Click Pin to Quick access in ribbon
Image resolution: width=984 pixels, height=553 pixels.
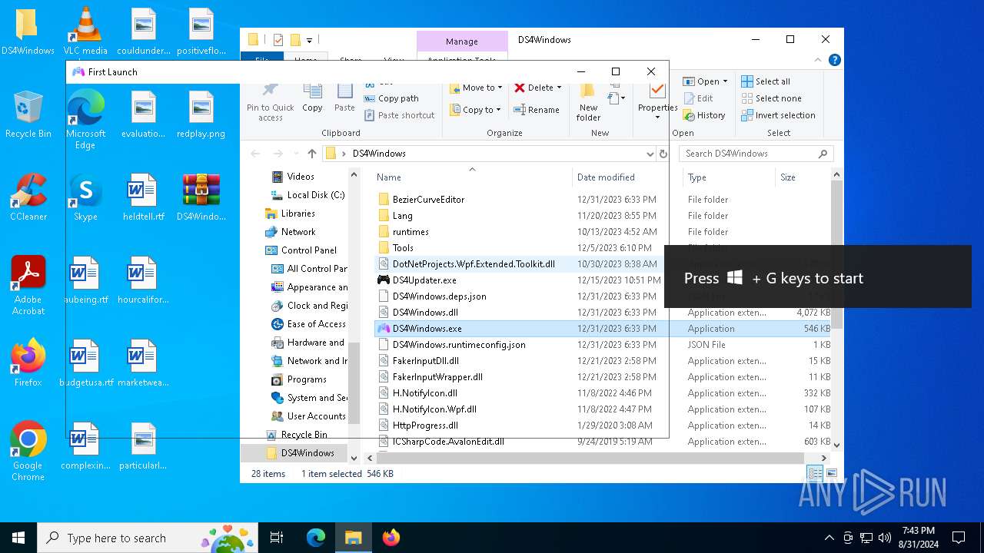271,101
